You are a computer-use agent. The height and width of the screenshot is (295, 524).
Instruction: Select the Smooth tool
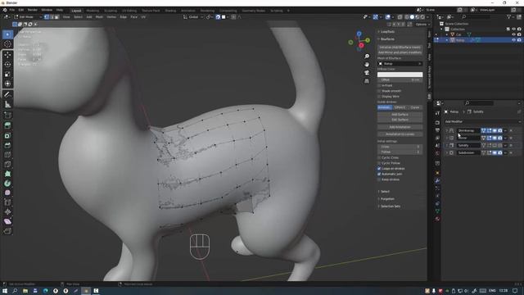(7, 193)
